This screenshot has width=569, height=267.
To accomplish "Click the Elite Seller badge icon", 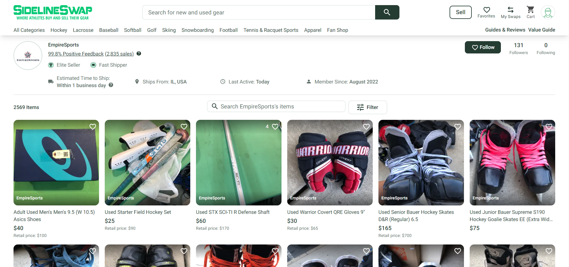I will (x=51, y=65).
